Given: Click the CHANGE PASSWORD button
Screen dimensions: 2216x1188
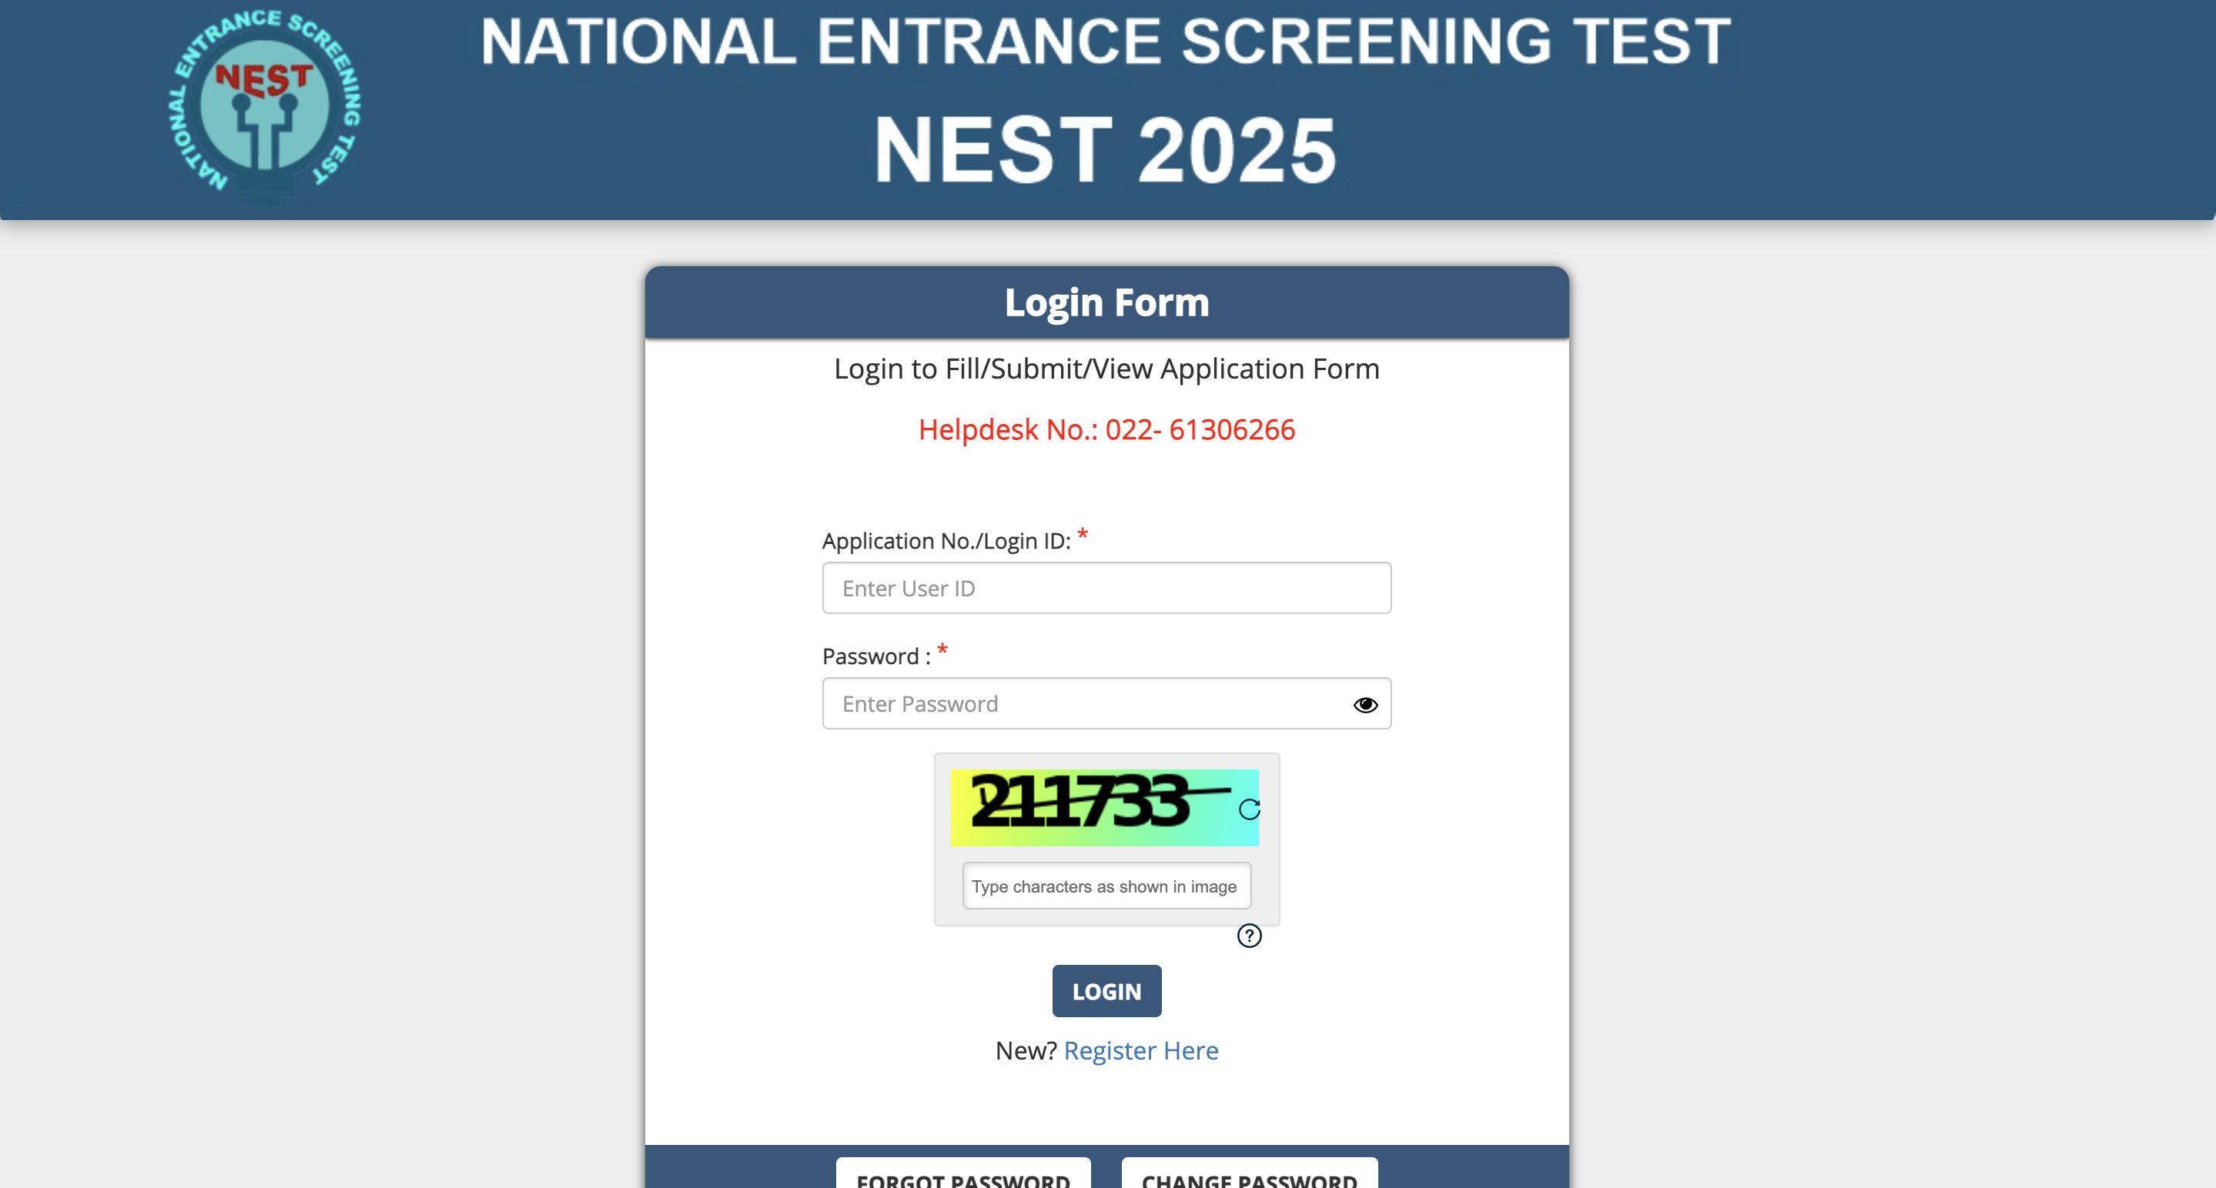Looking at the screenshot, I should pyautogui.click(x=1249, y=1176).
